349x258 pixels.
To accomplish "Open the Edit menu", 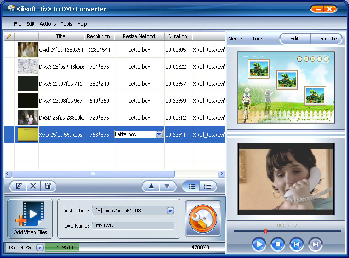I will coord(30,24).
